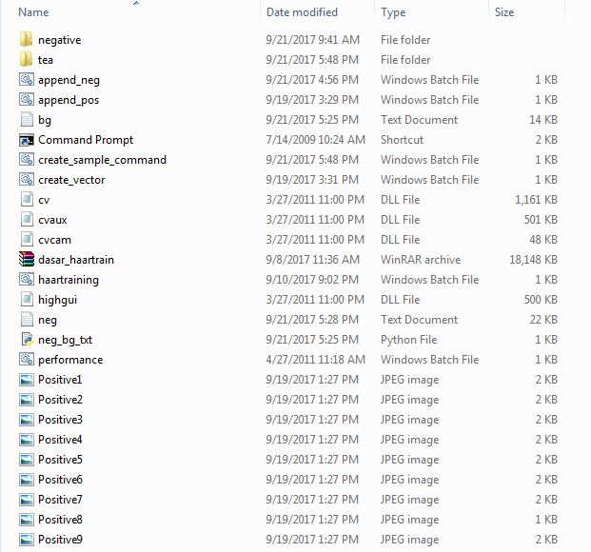
Task: Select the file name 'Command Prompt'
Action: (86, 140)
